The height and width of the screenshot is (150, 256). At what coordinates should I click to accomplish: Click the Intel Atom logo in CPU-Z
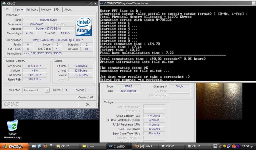click(x=83, y=26)
